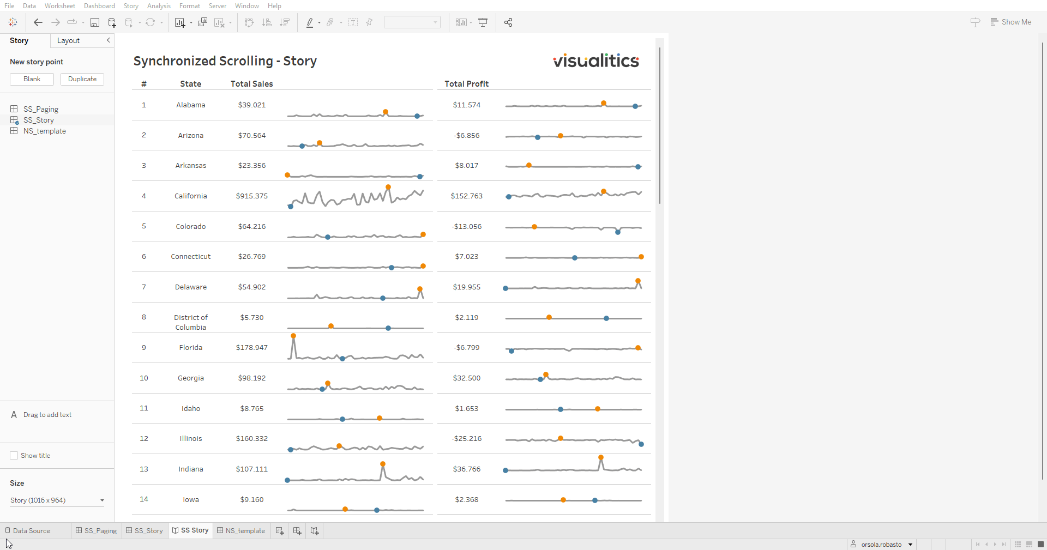Open the Worksheet menu
The image size is (1047, 550).
coord(60,6)
